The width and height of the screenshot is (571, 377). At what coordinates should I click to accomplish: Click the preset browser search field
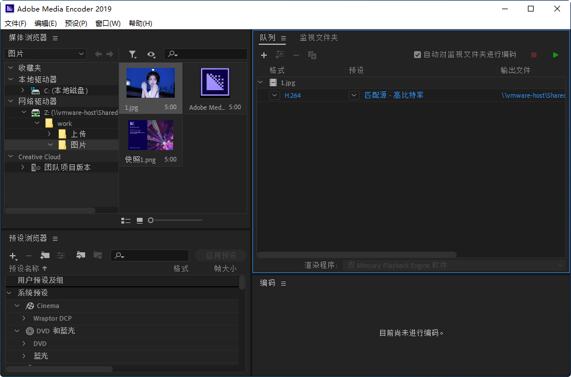[x=150, y=256]
